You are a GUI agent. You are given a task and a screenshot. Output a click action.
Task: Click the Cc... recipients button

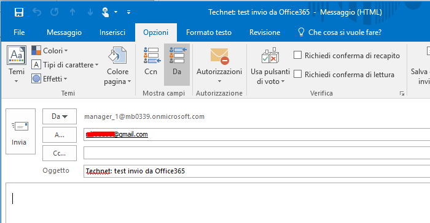pos(60,153)
